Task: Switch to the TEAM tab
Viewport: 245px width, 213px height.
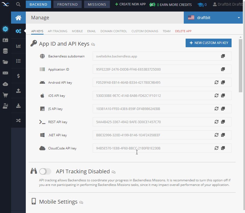Action: (x=167, y=31)
